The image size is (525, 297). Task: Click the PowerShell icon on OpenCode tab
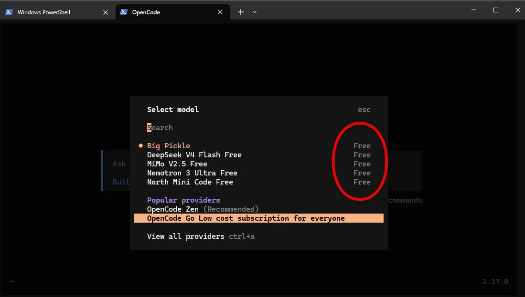[x=124, y=12]
